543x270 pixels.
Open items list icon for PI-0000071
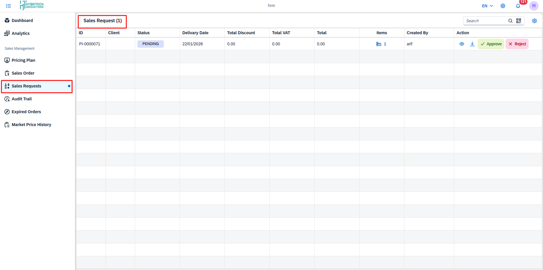click(379, 44)
